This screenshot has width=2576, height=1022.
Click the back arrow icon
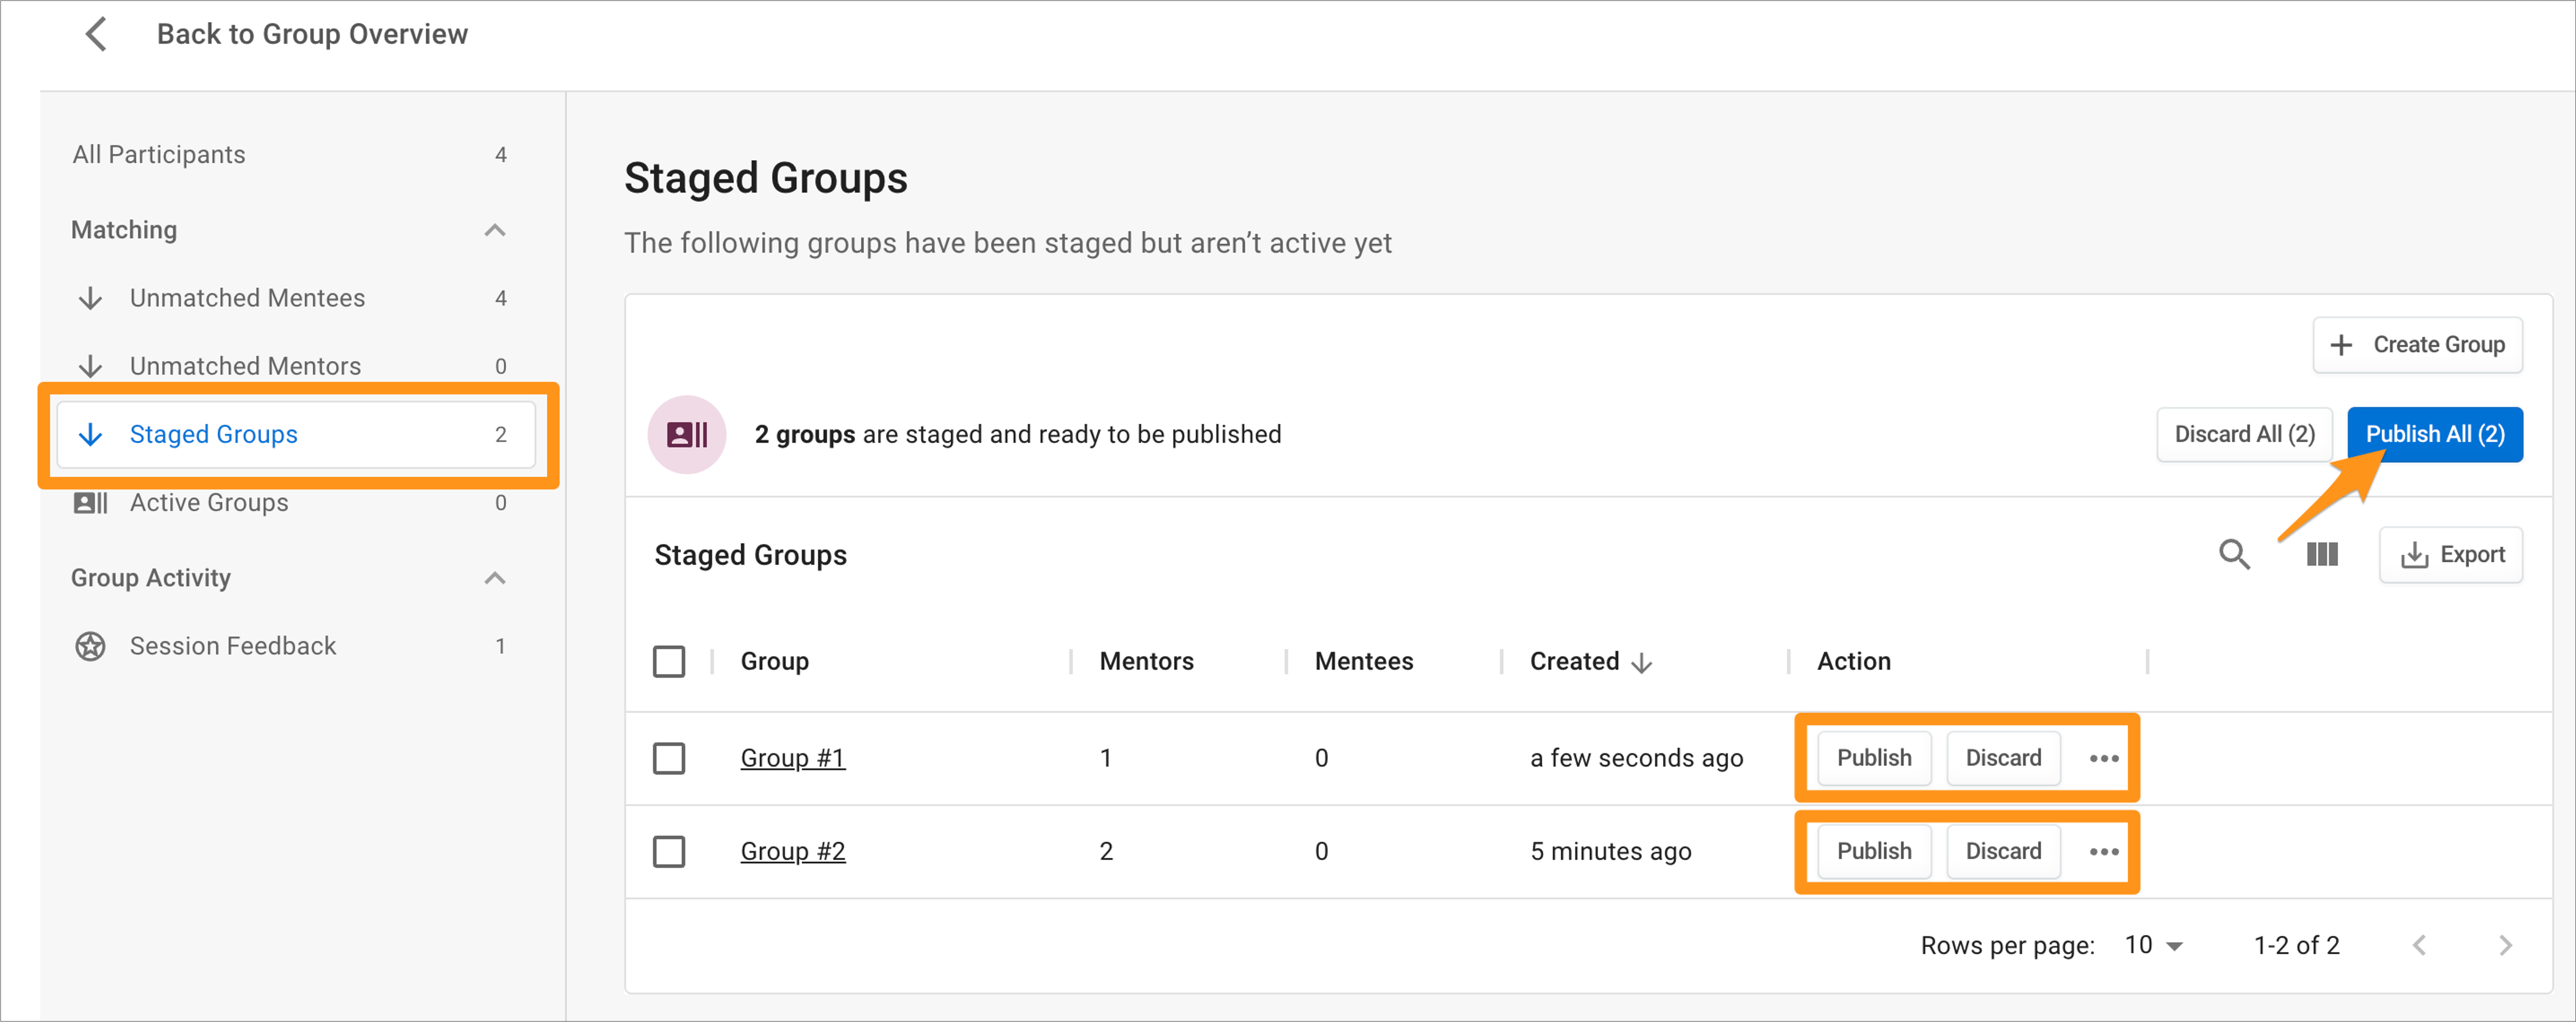[96, 34]
